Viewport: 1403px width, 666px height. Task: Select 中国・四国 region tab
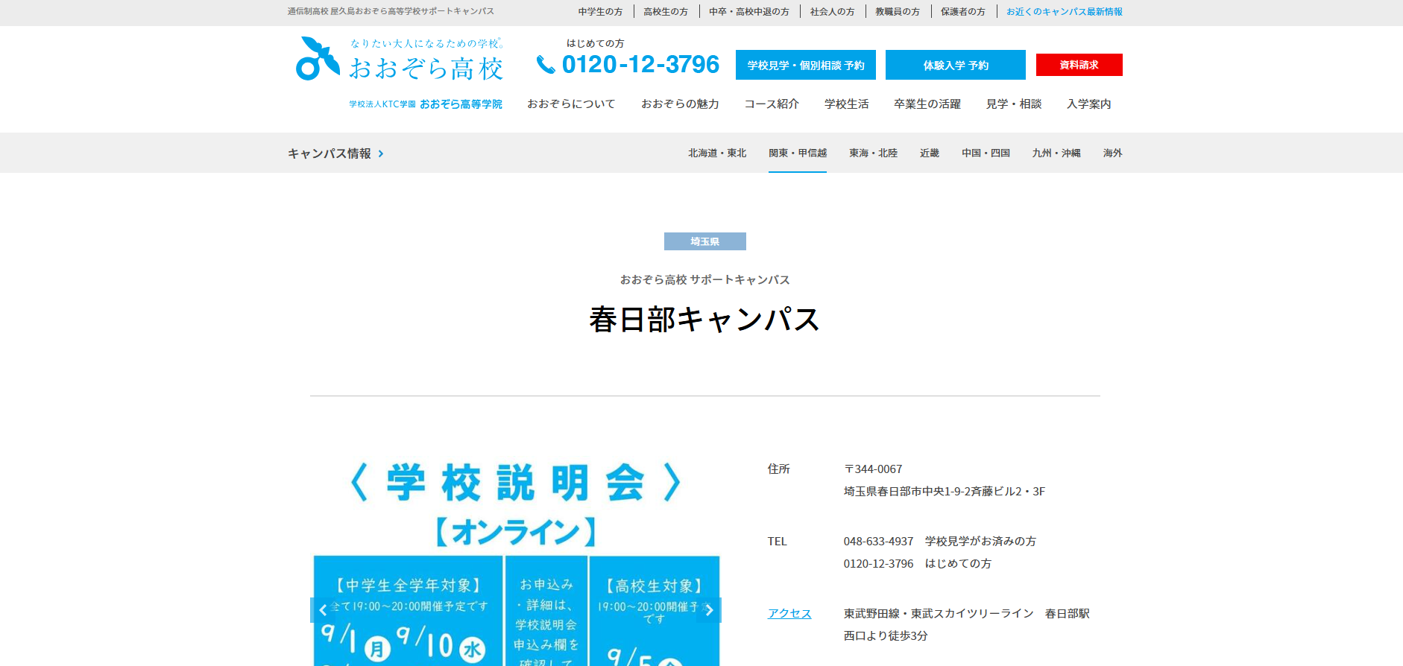tap(986, 153)
